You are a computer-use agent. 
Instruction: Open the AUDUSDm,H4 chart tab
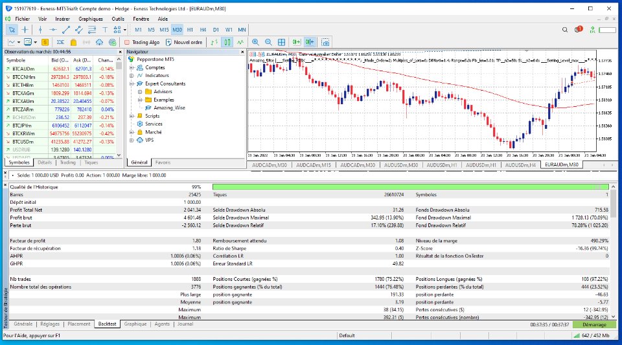click(x=520, y=165)
